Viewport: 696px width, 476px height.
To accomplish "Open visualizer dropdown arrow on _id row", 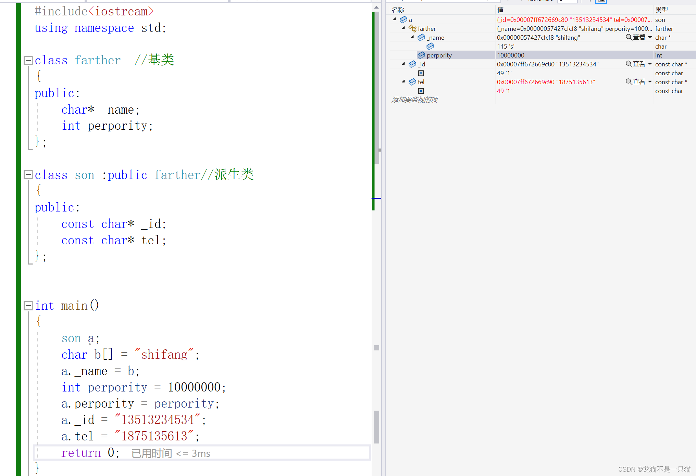I will coord(650,64).
